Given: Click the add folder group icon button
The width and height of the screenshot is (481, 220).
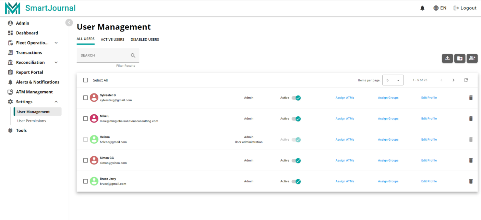Looking at the screenshot, I should click(460, 59).
